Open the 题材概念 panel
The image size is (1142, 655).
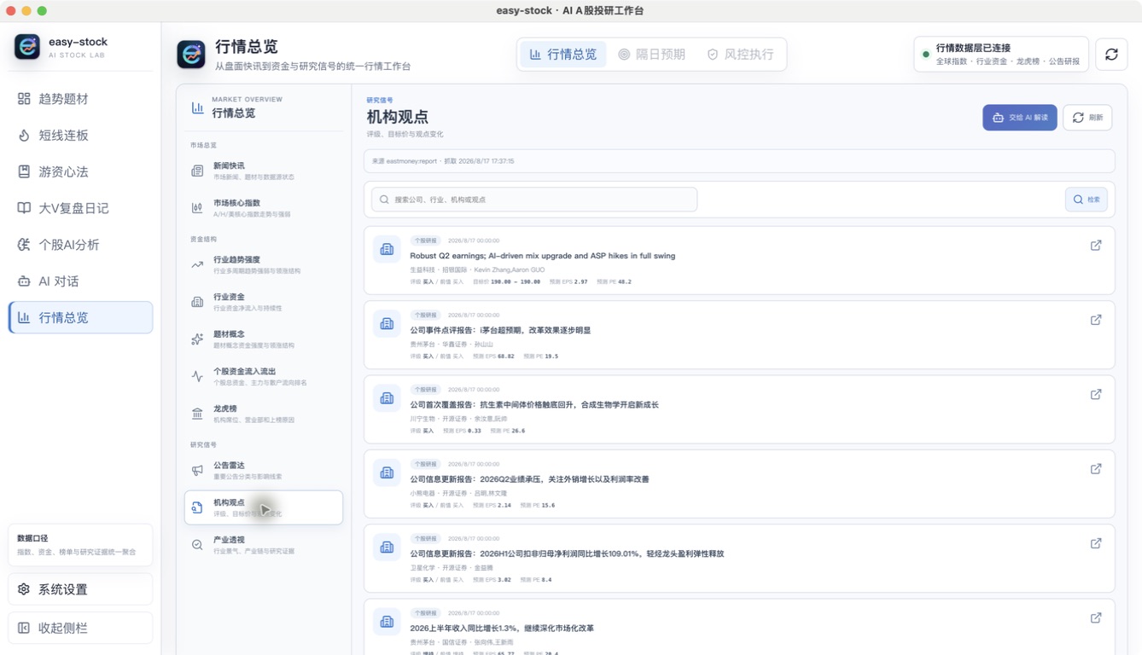tap(264, 339)
